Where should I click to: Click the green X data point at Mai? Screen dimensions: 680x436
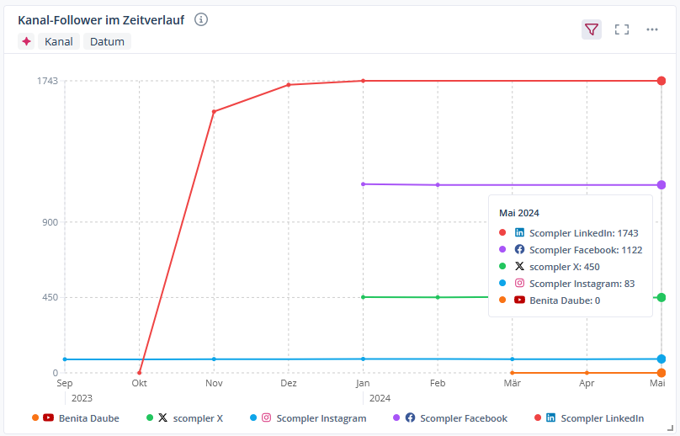[661, 297]
